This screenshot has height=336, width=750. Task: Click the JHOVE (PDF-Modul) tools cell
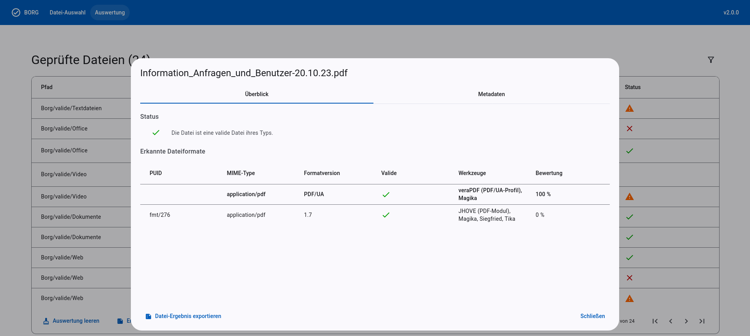(487, 215)
